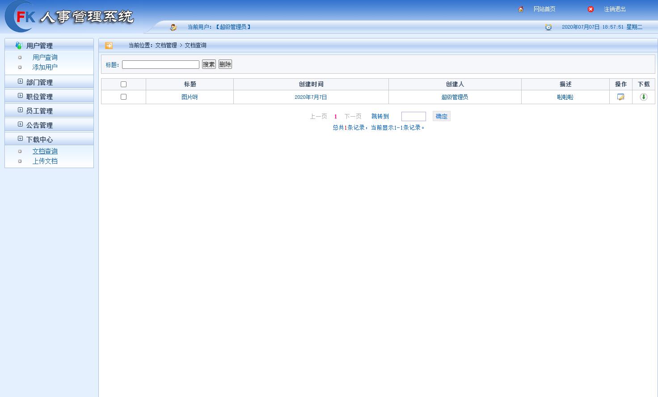Click the home icon beside 网站首页
The image size is (658, 397).
[x=521, y=9]
